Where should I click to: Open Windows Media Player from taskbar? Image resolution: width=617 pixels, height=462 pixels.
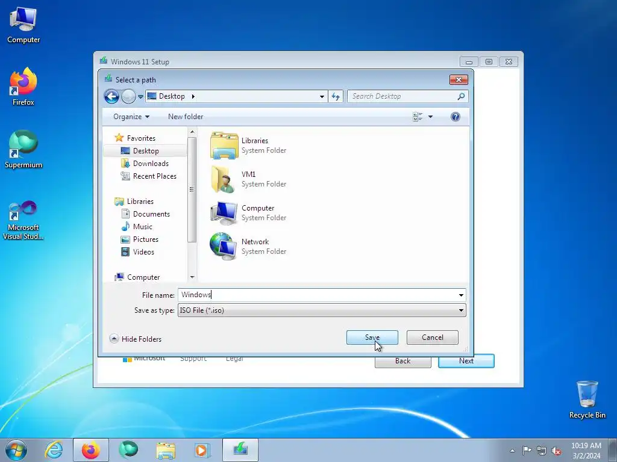click(x=202, y=450)
